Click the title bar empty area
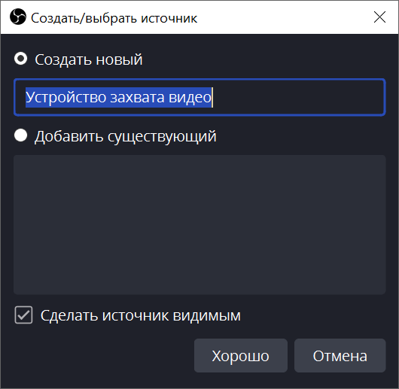Image resolution: width=399 pixels, height=389 pixels. pos(282,17)
